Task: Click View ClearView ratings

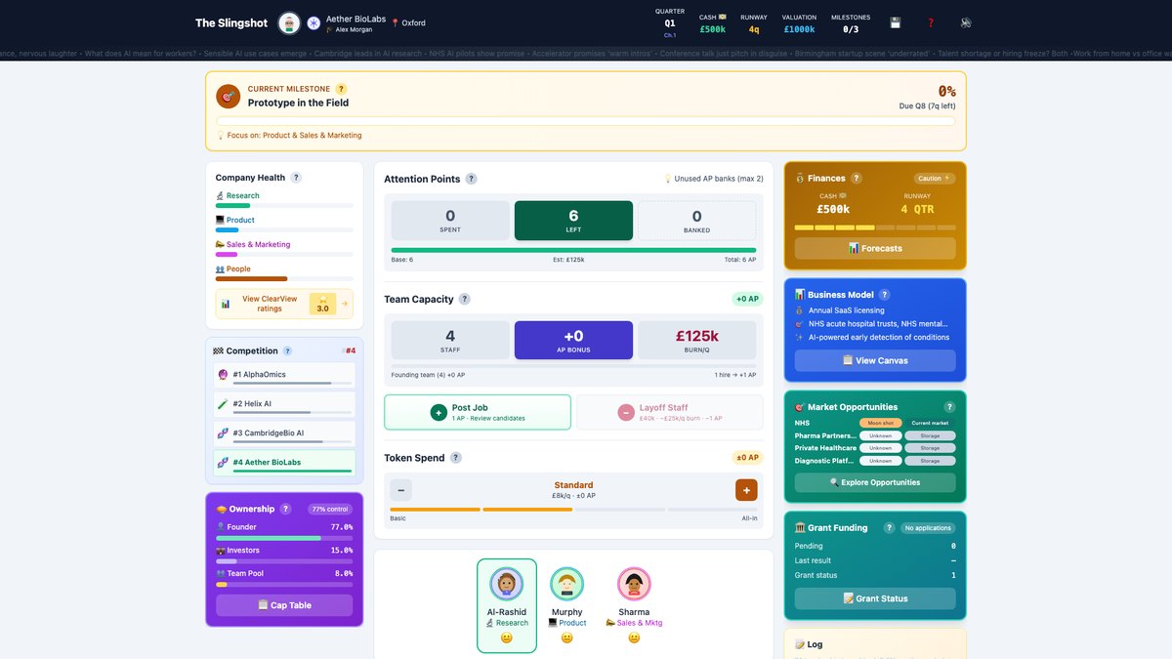Action: coord(284,304)
